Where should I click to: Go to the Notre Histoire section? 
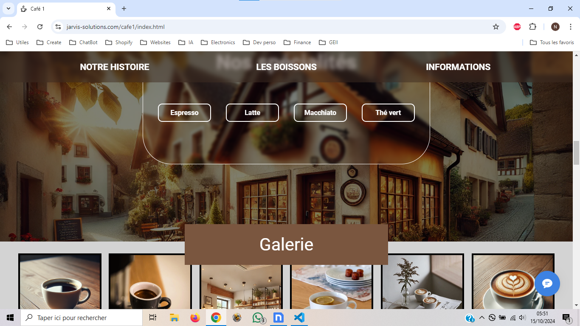(115, 67)
